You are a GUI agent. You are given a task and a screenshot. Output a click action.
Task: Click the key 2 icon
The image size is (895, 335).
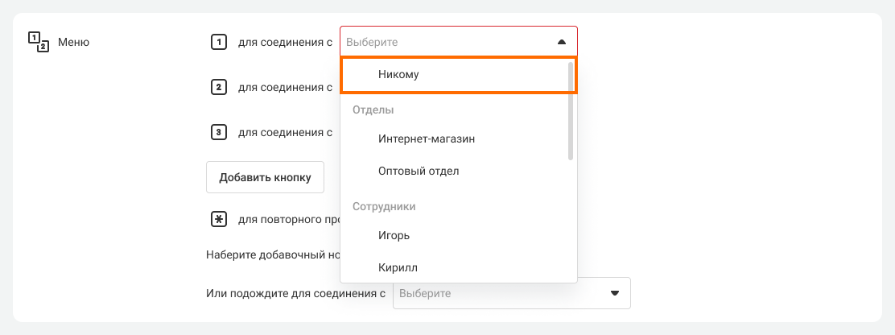click(217, 87)
